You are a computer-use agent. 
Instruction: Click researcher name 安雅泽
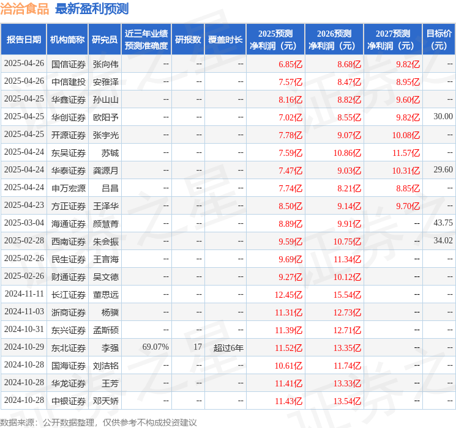pyautogui.click(x=105, y=82)
